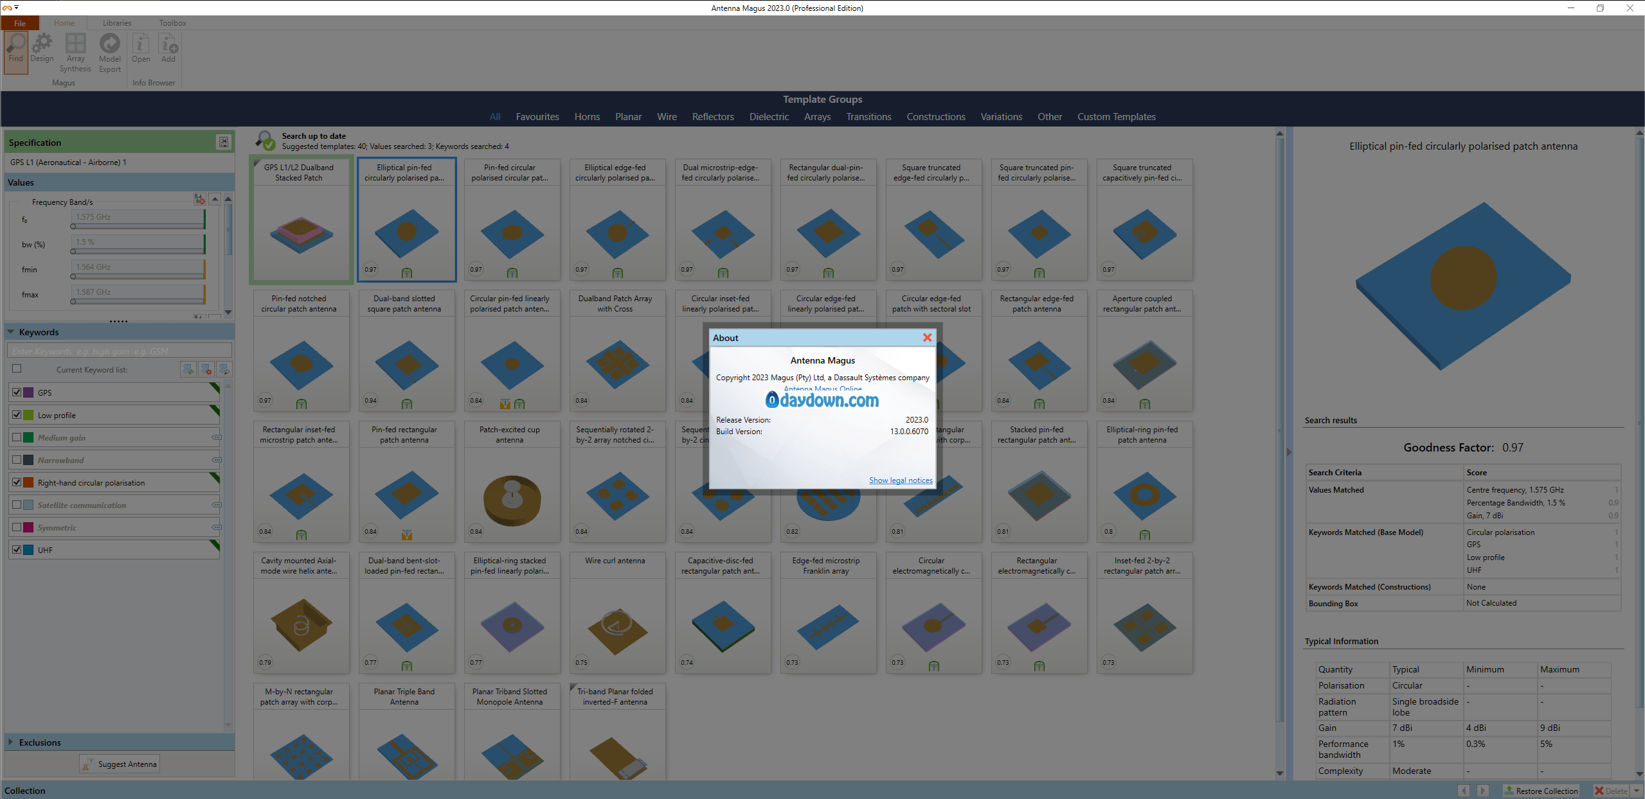Check the Medium gain keyword checkbox
The image size is (1645, 799).
[x=17, y=437]
